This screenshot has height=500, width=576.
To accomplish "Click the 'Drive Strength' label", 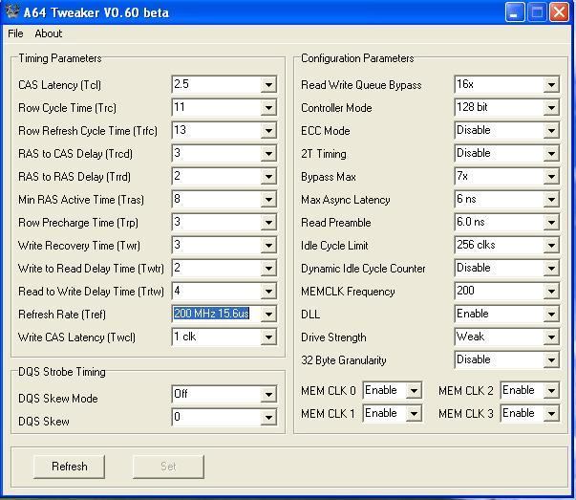I will pyautogui.click(x=333, y=337).
